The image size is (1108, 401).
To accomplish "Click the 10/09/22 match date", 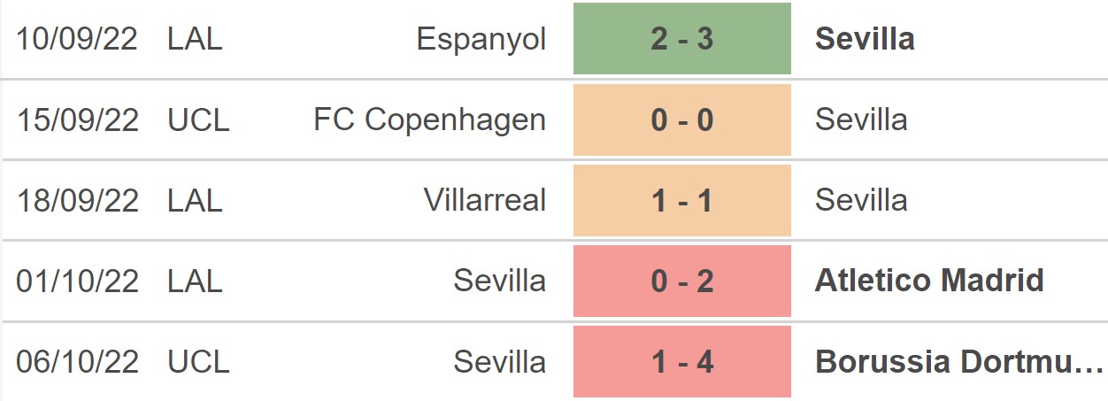I will 78,39.
